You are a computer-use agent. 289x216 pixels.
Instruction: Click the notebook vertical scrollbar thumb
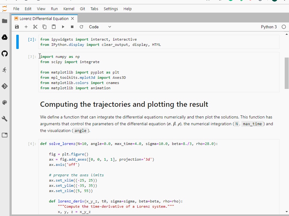coord(287,73)
